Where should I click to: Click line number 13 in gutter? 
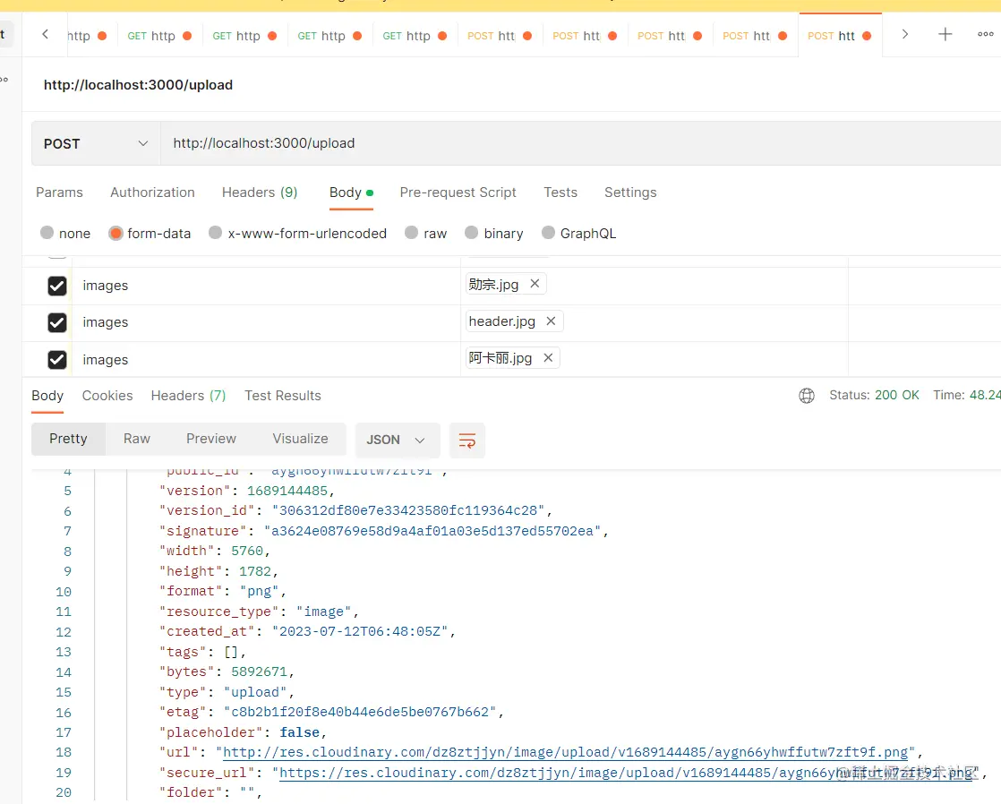(64, 652)
